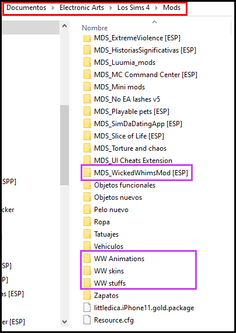The height and width of the screenshot is (333, 236).
Task: Click the Tatuajes folder icon
Action: pyautogui.click(x=87, y=234)
